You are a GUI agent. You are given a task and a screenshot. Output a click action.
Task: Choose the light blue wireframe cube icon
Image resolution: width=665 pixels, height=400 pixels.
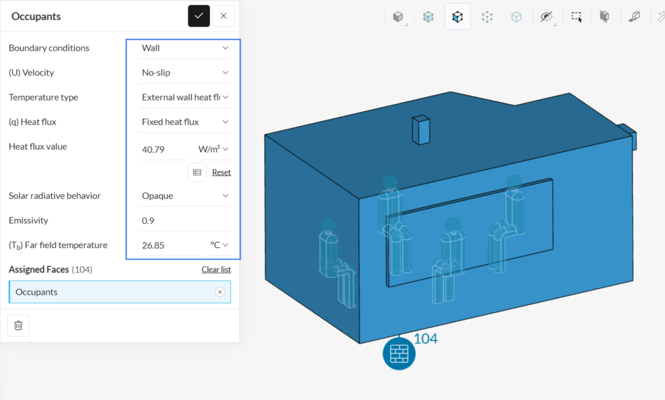pyautogui.click(x=516, y=17)
